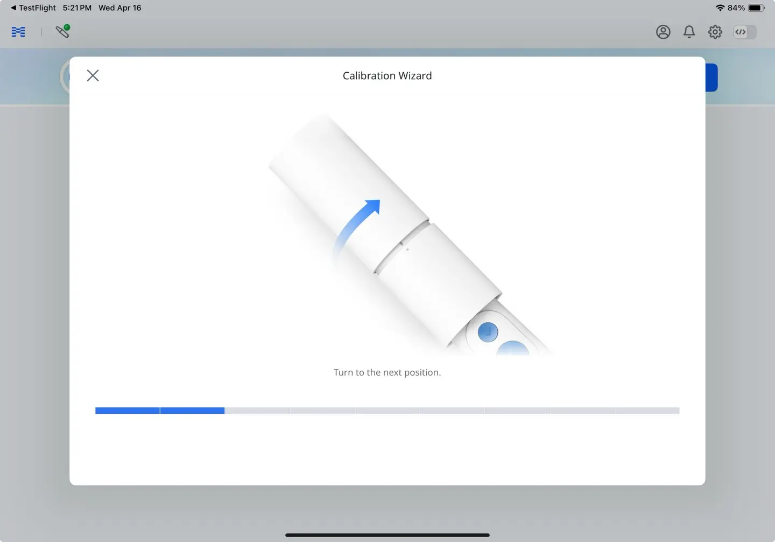Open notifications via the bell icon
The image size is (775, 542).
tap(689, 32)
